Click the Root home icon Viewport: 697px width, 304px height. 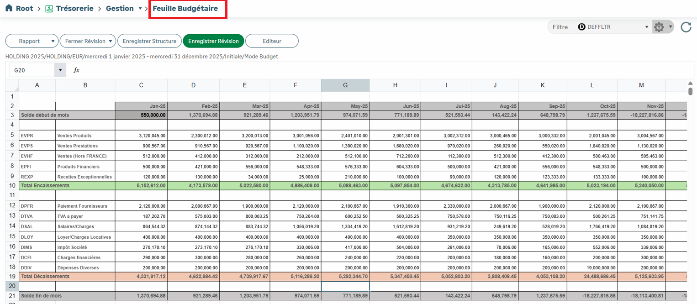click(x=9, y=9)
